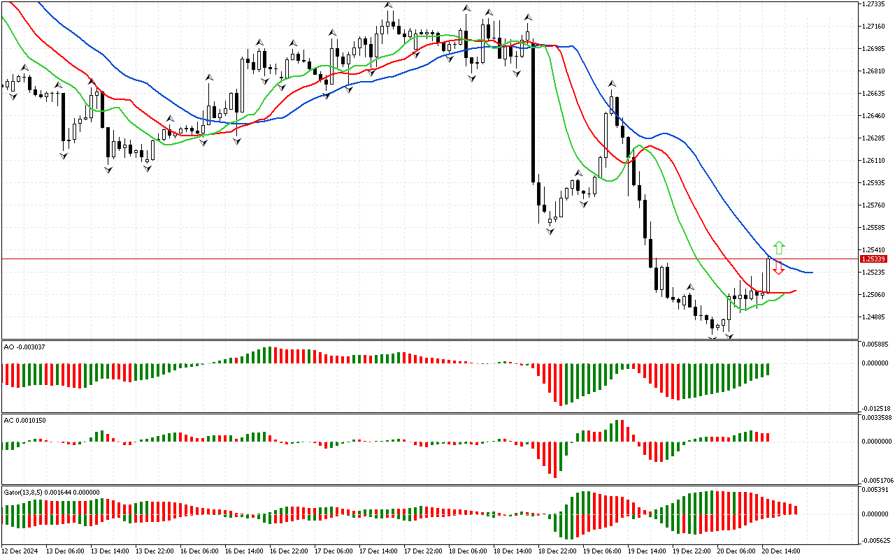Click the 0.0000000 zero level on AC scale

pyautogui.click(x=878, y=442)
